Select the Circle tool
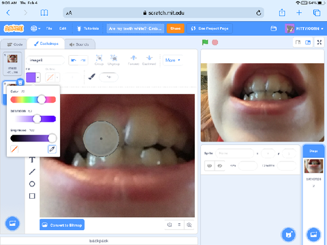 32,184
